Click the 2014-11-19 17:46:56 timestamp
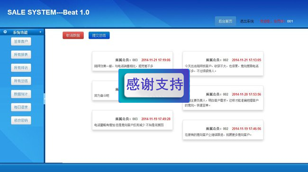Viewport: 308px width, 172px height. pyautogui.click(x=246, y=129)
